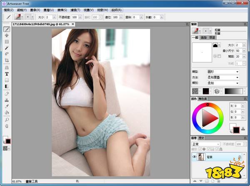Screen dimensions: 250x186
Task: Switch to the 歷史 history tab
Action: coord(201,138)
